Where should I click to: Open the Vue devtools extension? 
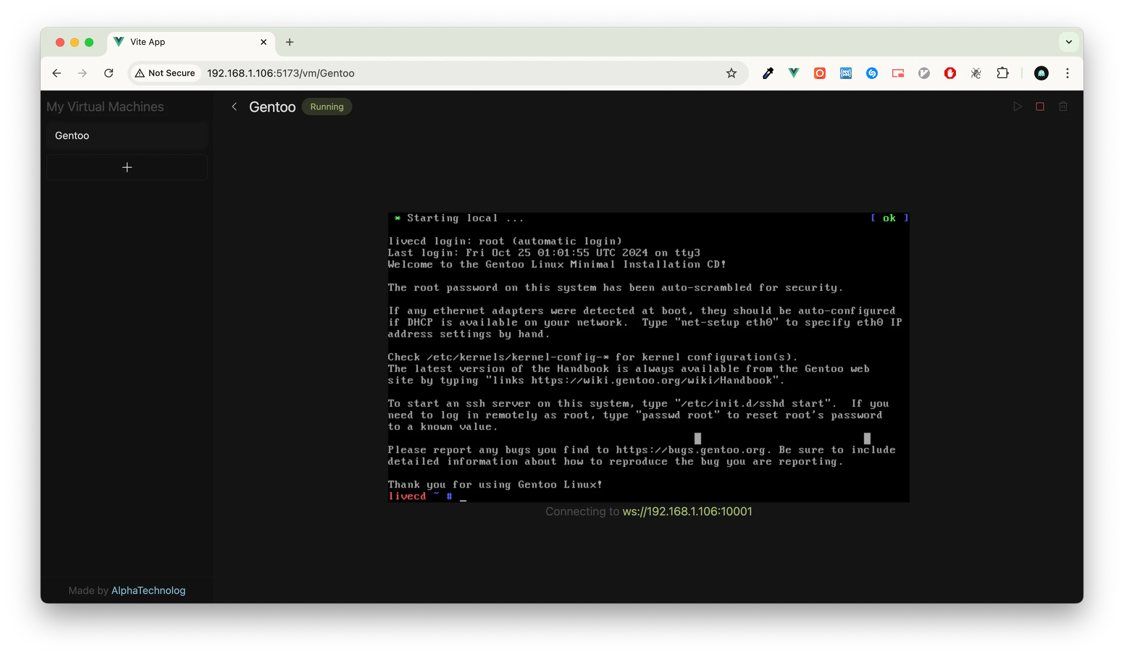tap(793, 73)
